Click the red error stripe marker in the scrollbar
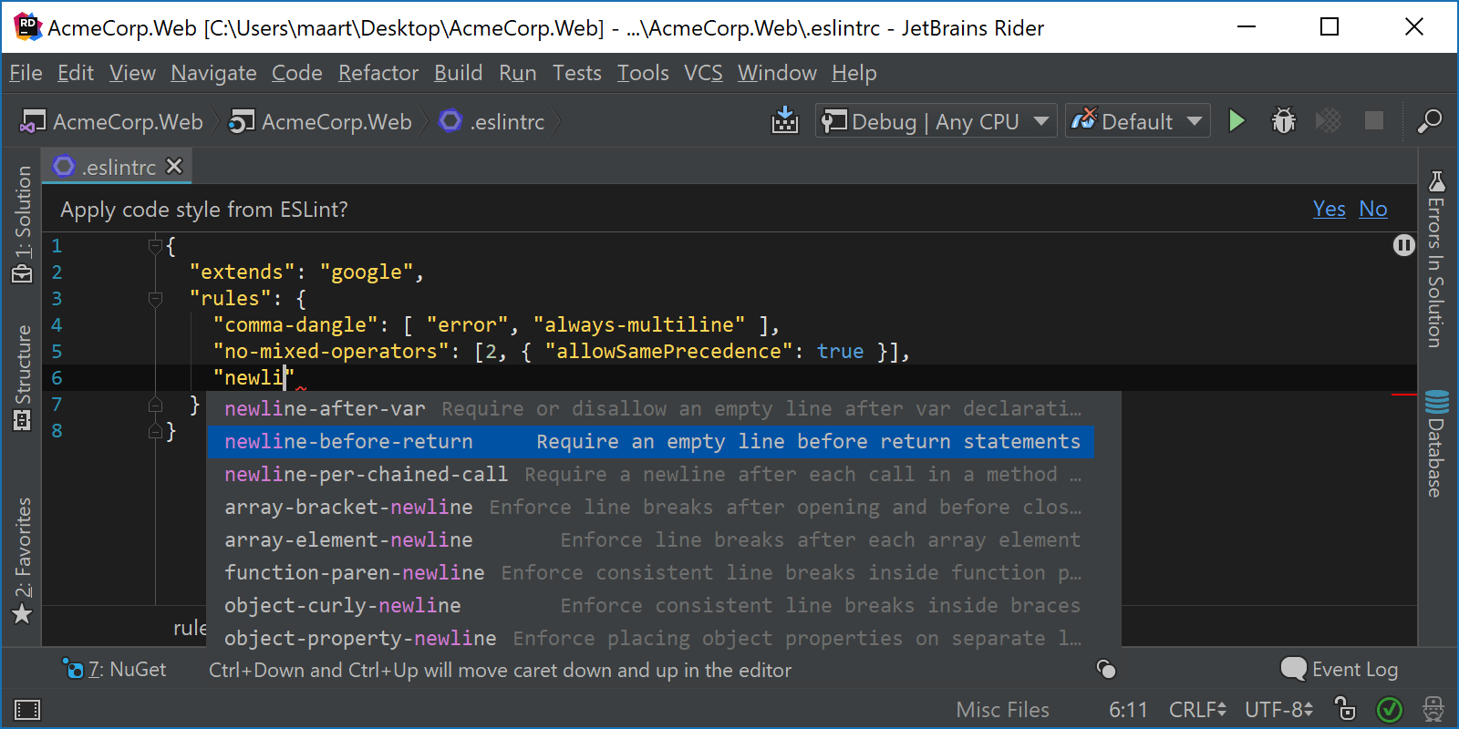Screen dimensions: 1459x729 coord(1403,395)
